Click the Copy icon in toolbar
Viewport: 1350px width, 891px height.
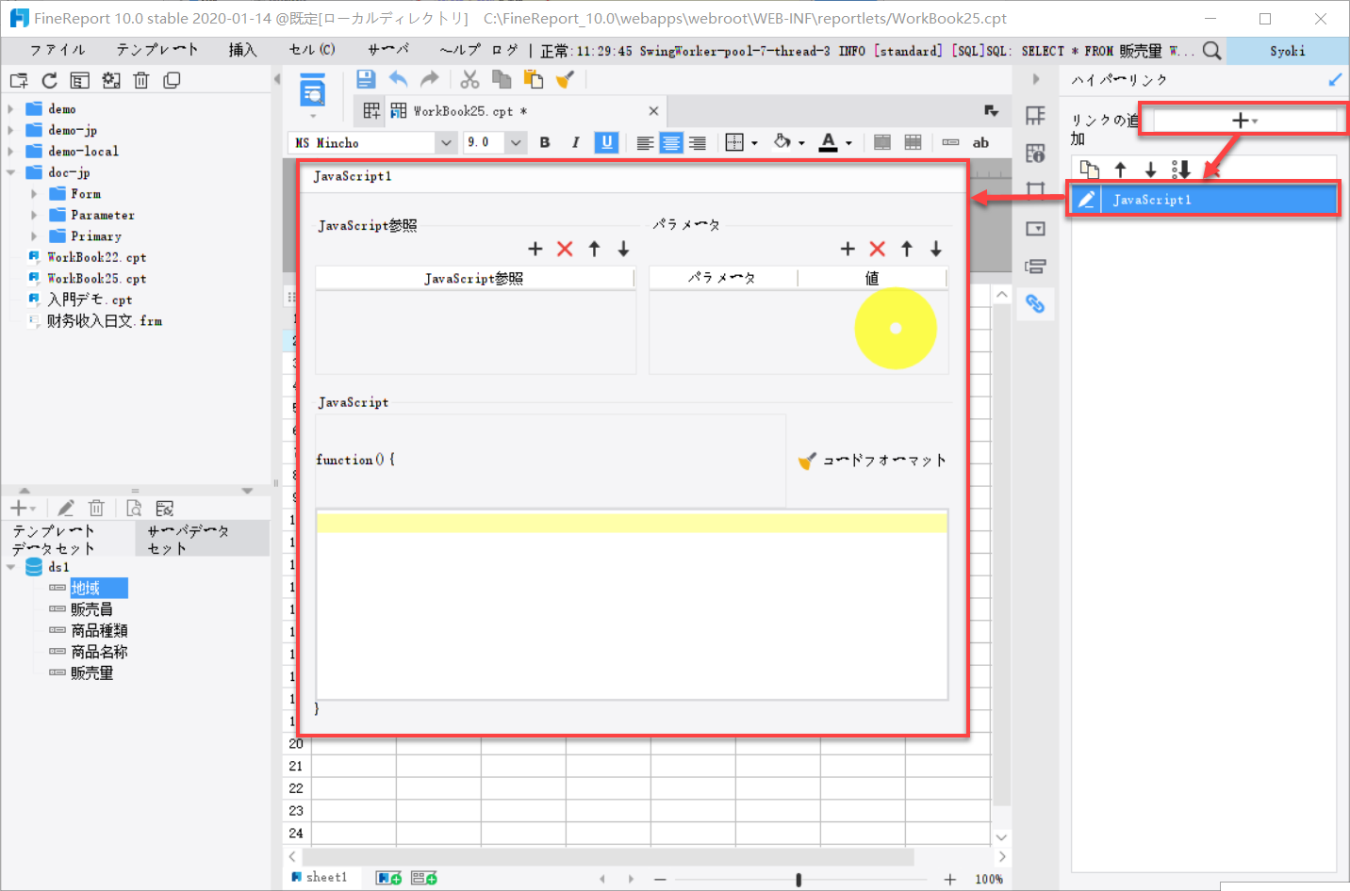click(502, 80)
